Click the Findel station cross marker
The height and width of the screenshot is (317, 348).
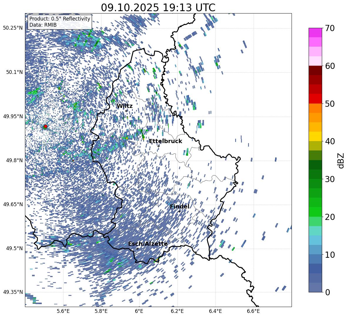coord(179,211)
